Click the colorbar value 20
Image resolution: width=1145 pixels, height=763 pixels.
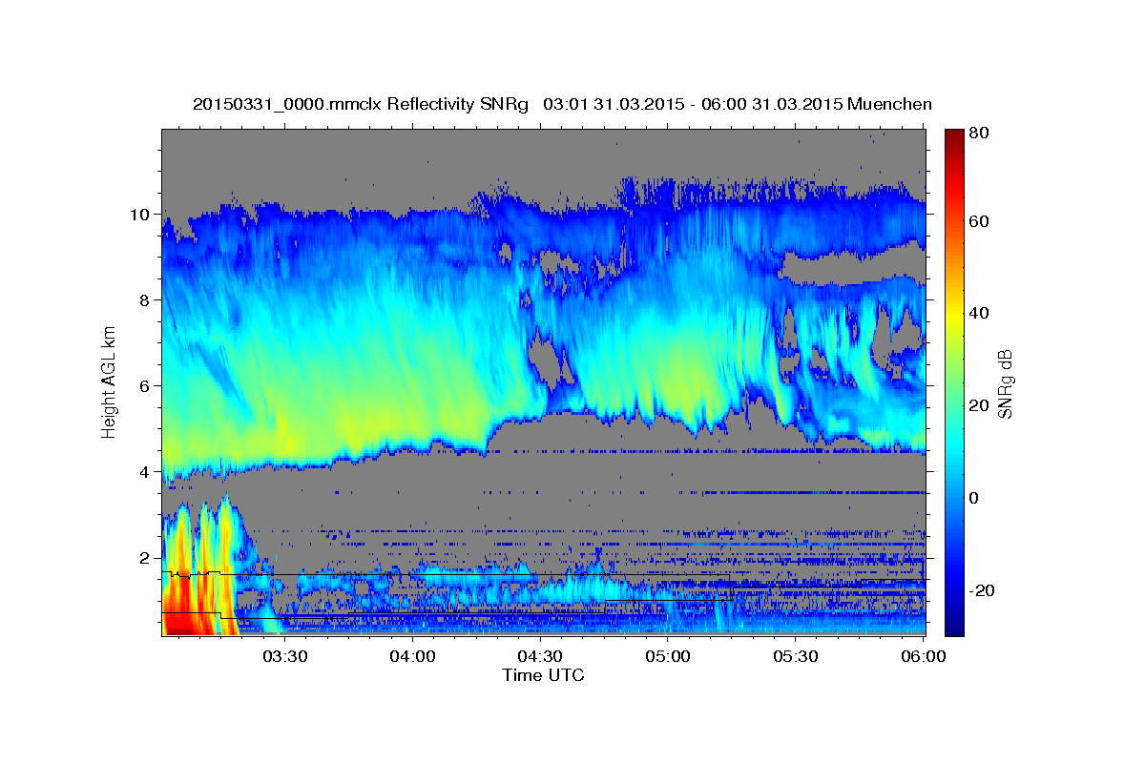[x=978, y=405]
